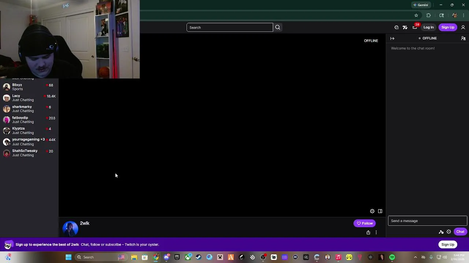
Task: Open Blixyz channel in the sidebar
Action: coord(29,87)
